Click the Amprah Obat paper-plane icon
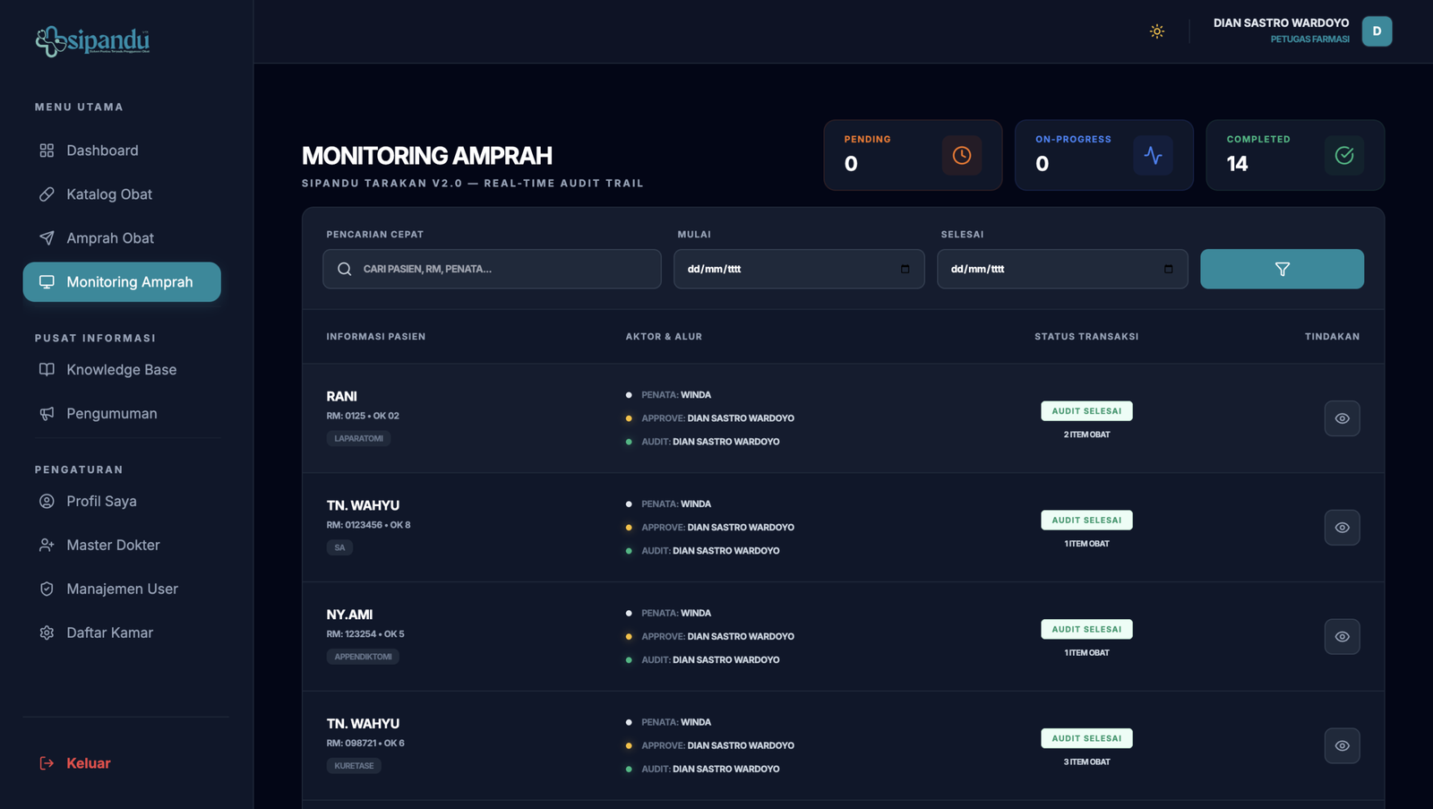Viewport: 1433px width, 809px height. pos(47,238)
